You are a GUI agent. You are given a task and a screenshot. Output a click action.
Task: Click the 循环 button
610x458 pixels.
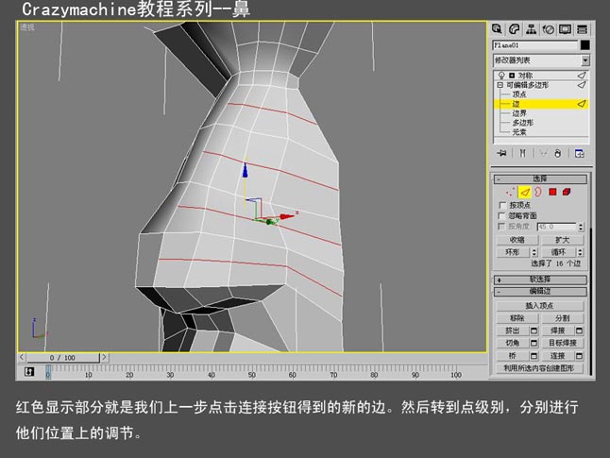[559, 252]
